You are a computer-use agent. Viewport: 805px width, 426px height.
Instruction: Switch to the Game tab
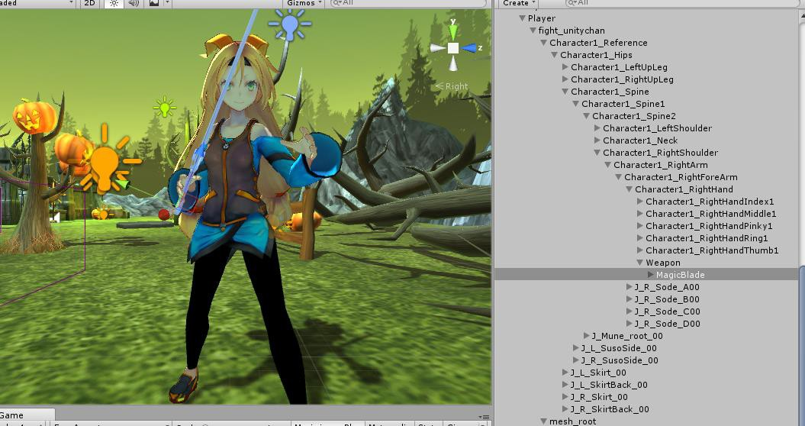(x=12, y=415)
